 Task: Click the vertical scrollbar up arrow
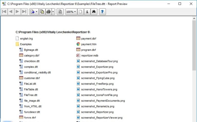(194, 18)
